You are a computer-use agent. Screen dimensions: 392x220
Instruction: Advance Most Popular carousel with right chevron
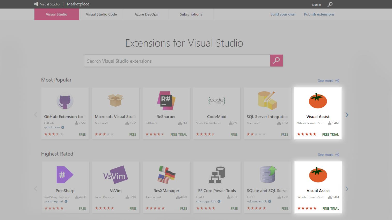pyautogui.click(x=347, y=115)
